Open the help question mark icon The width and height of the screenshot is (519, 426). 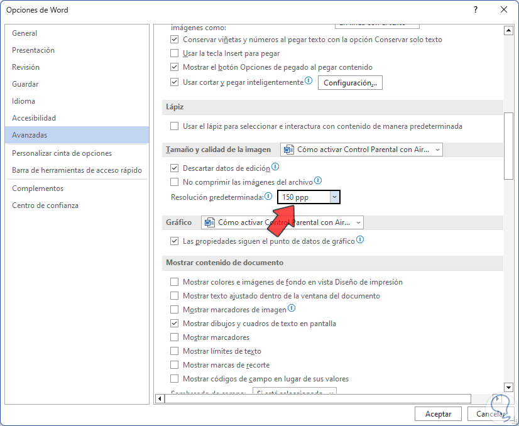(x=476, y=9)
